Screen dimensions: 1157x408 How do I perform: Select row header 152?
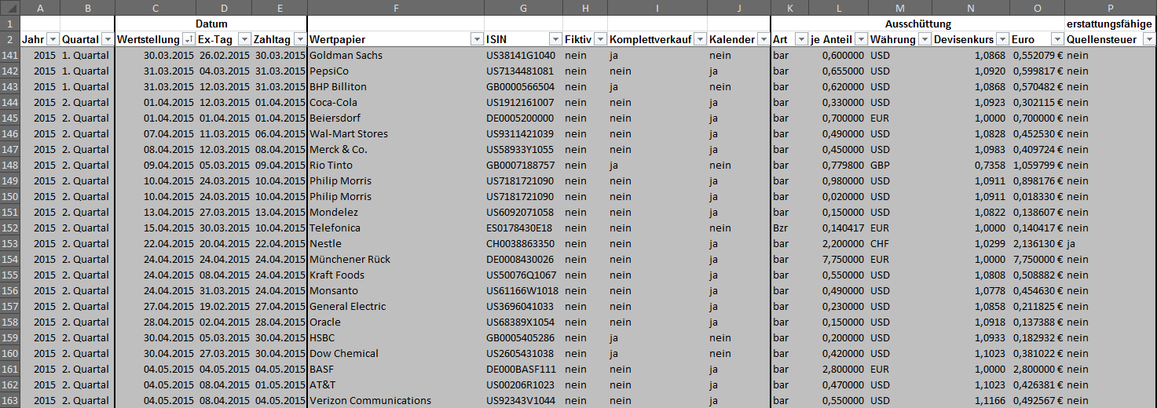point(9,228)
